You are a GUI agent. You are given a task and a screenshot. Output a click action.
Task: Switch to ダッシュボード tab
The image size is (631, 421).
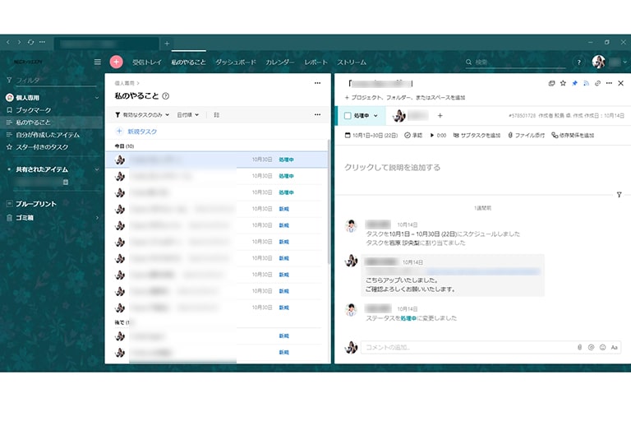[x=236, y=62]
